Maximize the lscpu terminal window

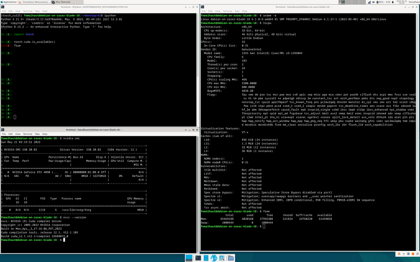413,7
